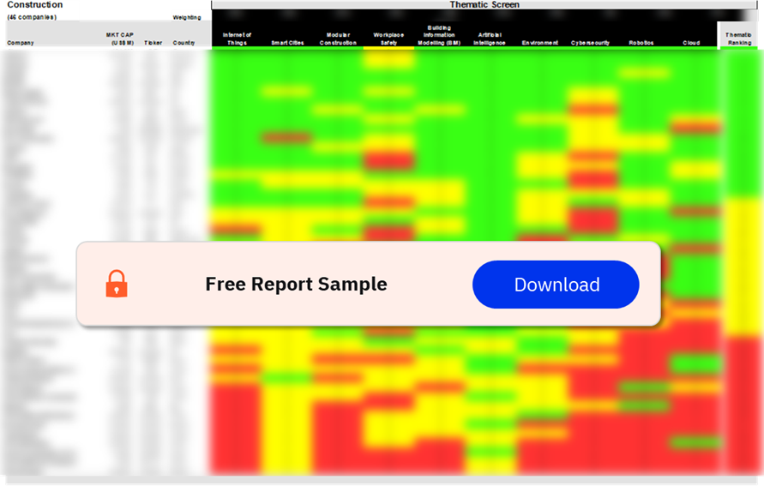The image size is (764, 486).
Task: Click the Cybersecurity column header
Action: pos(590,43)
